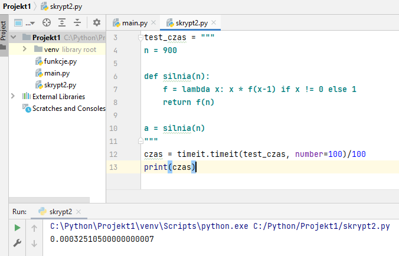Click the up arrow in Run panel
The height and width of the screenshot is (256, 399).
click(x=34, y=228)
